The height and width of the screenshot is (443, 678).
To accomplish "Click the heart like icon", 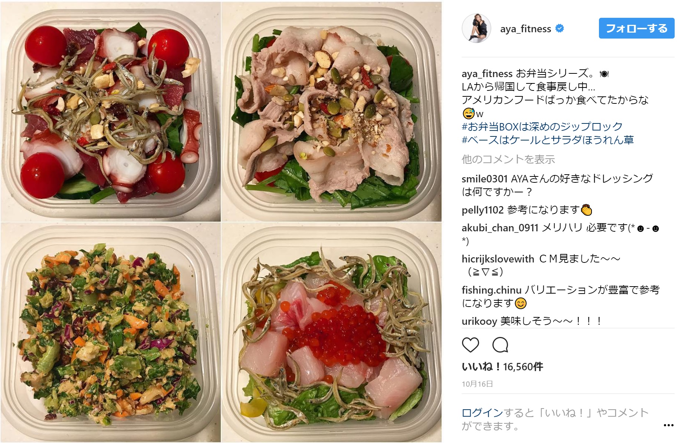I will coord(470,345).
